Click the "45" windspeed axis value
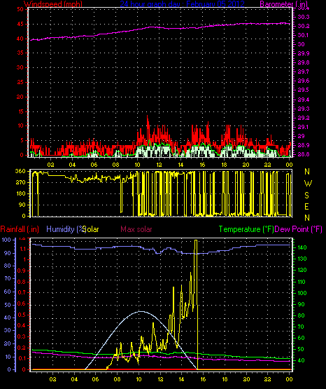This screenshot has height=389, width=326. click(20, 25)
